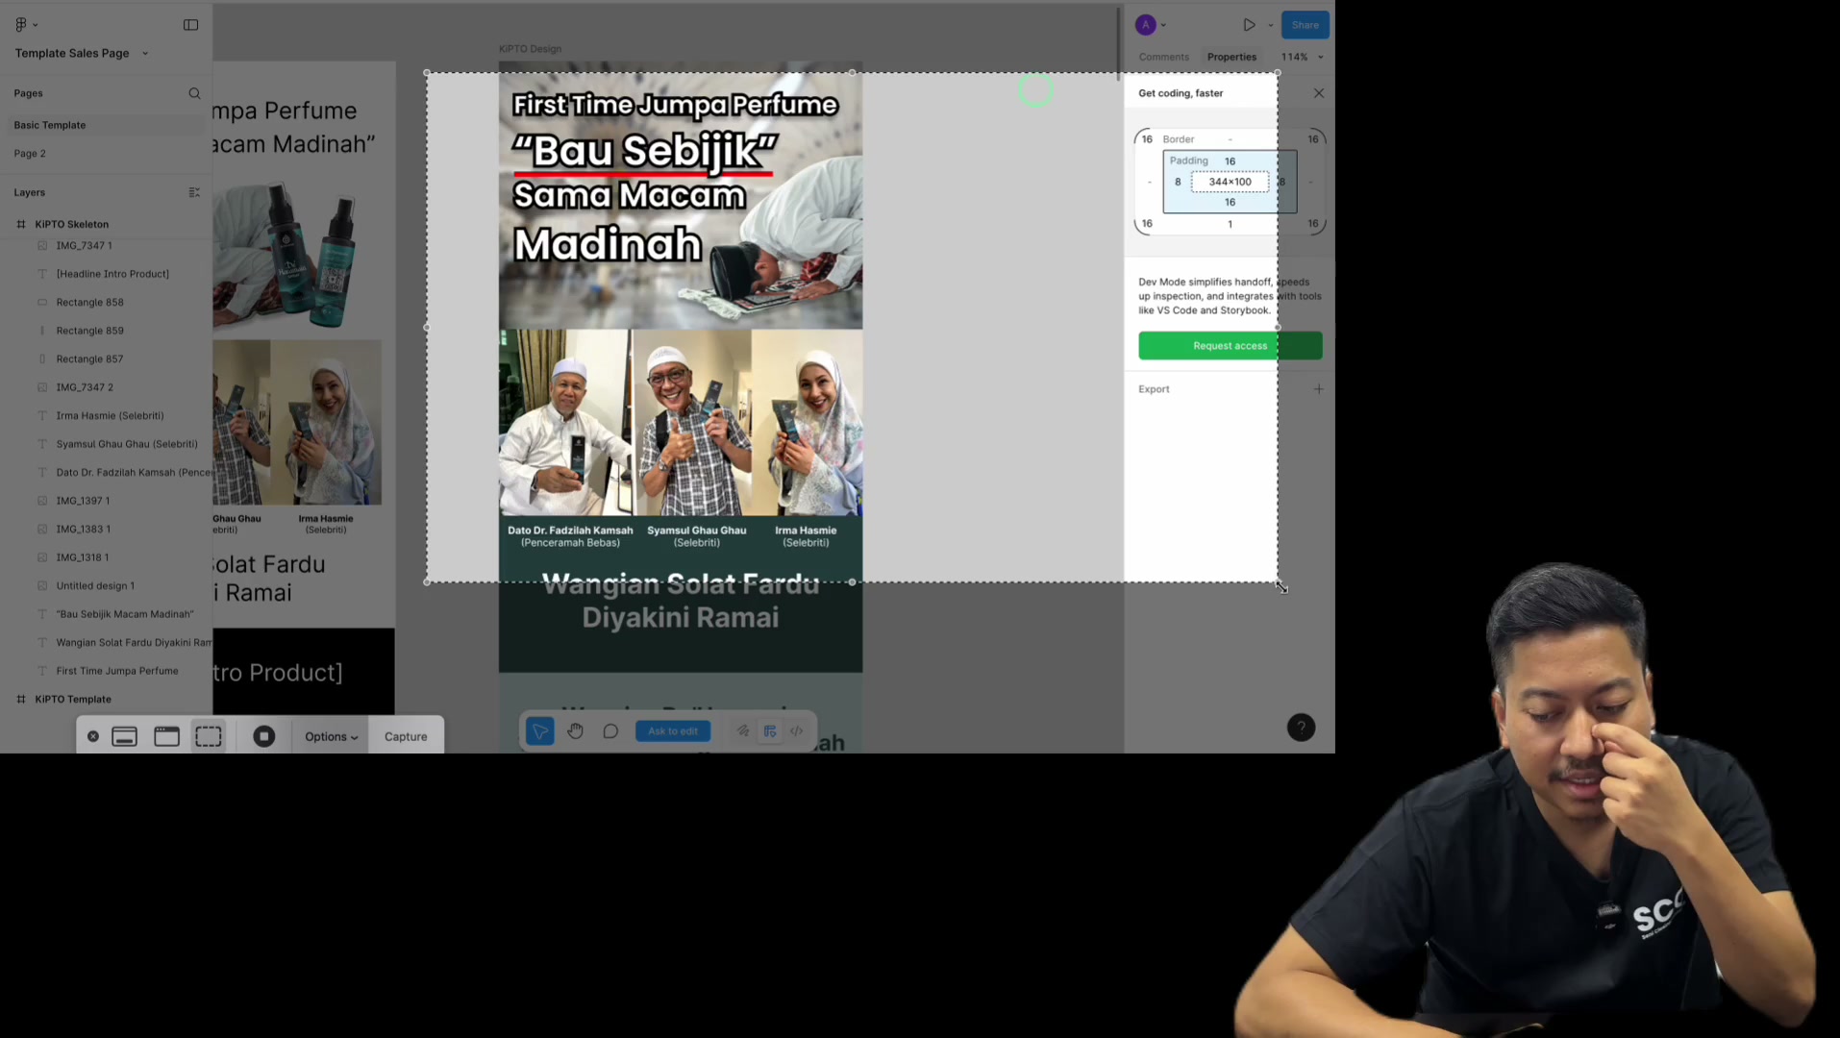Choose capture entire screen mode
The image size is (1840, 1038).
click(125, 736)
